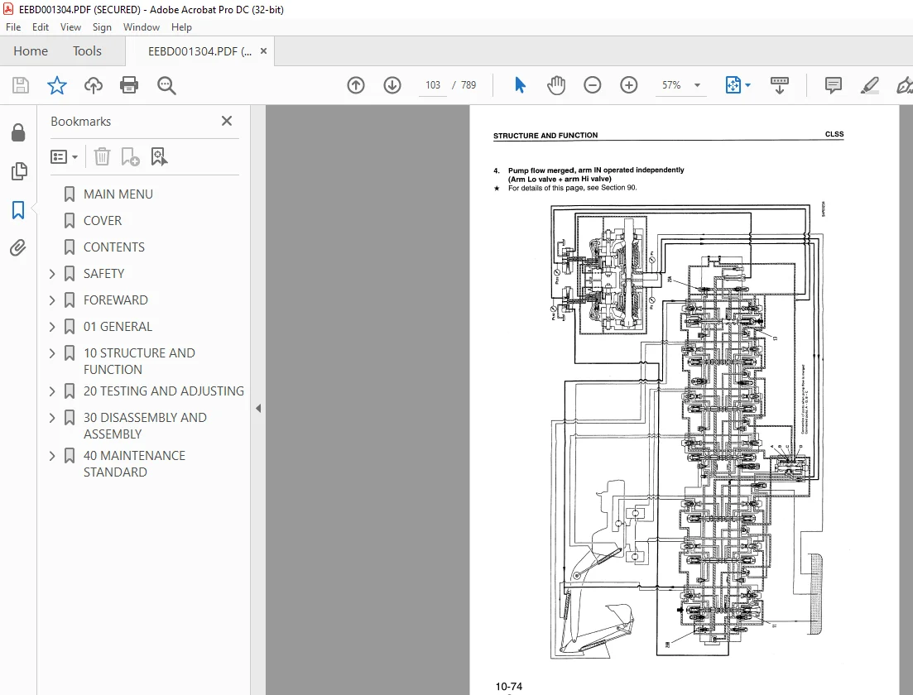This screenshot has width=913, height=695.
Task: Open page thumbnails panel icon
Action: click(x=19, y=171)
